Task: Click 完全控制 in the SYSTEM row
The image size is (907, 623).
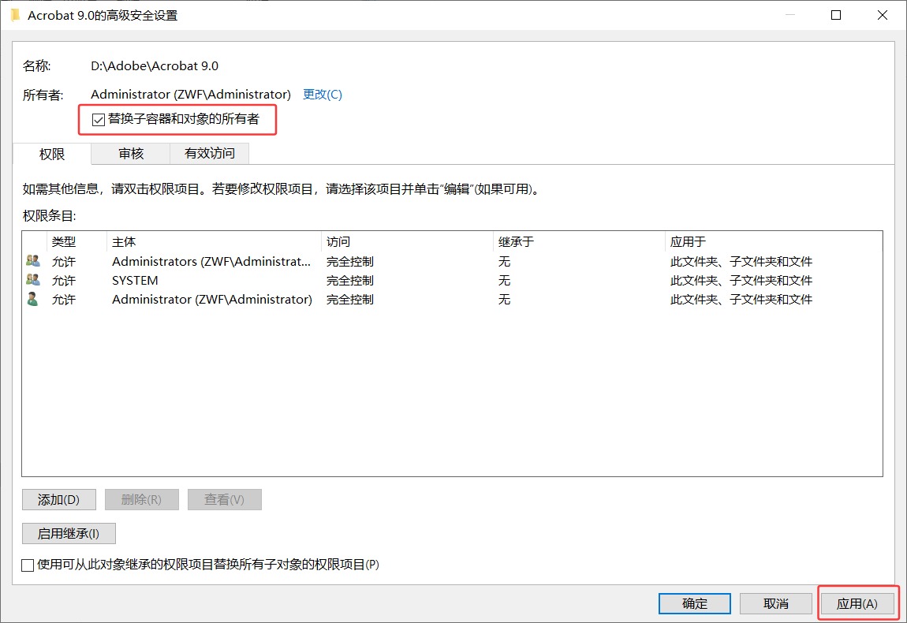Action: click(x=350, y=281)
